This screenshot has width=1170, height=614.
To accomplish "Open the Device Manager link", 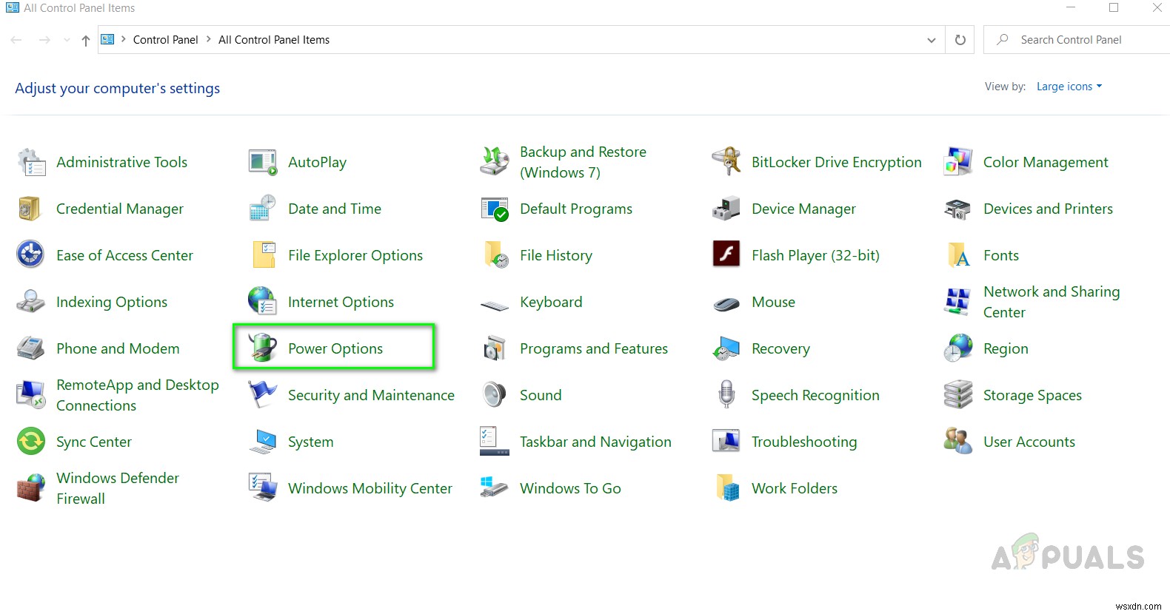I will click(803, 209).
